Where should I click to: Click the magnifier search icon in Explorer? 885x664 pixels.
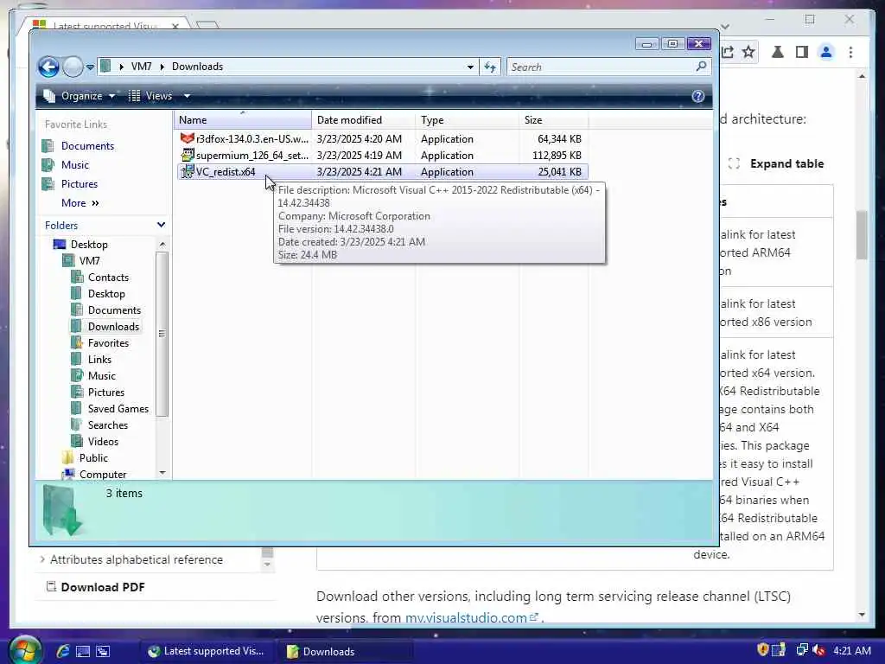(702, 67)
